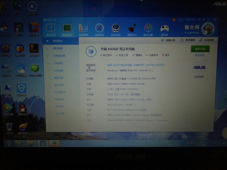
Task: Click the Windows 7 operating system text
Action: (x=130, y=70)
